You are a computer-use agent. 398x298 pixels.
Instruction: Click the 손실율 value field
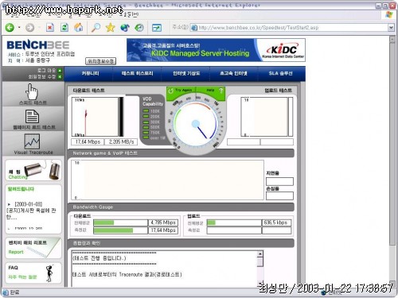click(x=279, y=195)
